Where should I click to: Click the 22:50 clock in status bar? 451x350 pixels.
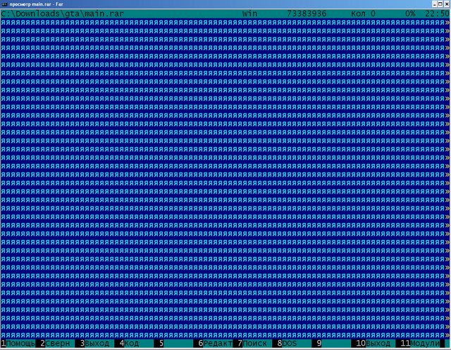tap(436, 13)
